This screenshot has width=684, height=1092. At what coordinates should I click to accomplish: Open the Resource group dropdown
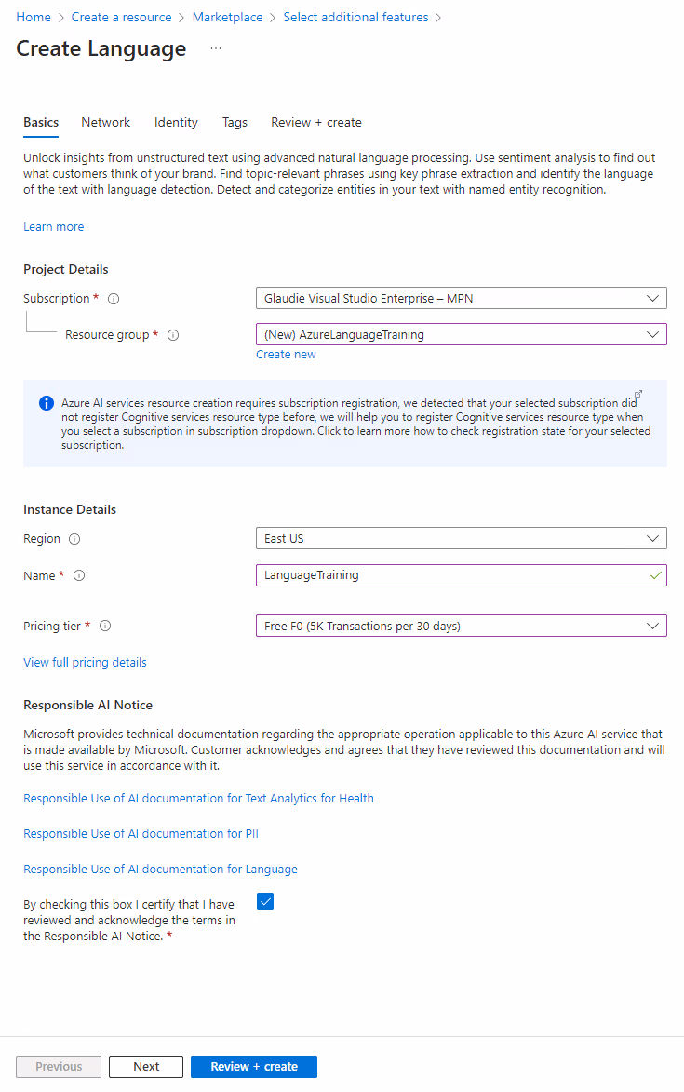tap(461, 334)
